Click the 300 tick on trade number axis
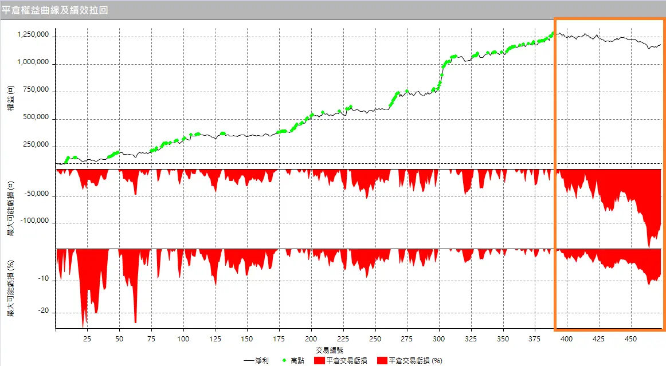The image size is (666, 366). coord(439,339)
